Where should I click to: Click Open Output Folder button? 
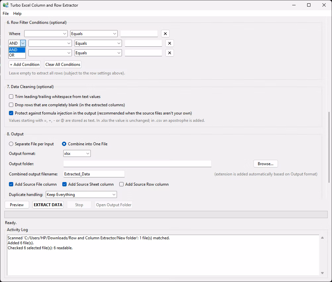pyautogui.click(x=114, y=205)
